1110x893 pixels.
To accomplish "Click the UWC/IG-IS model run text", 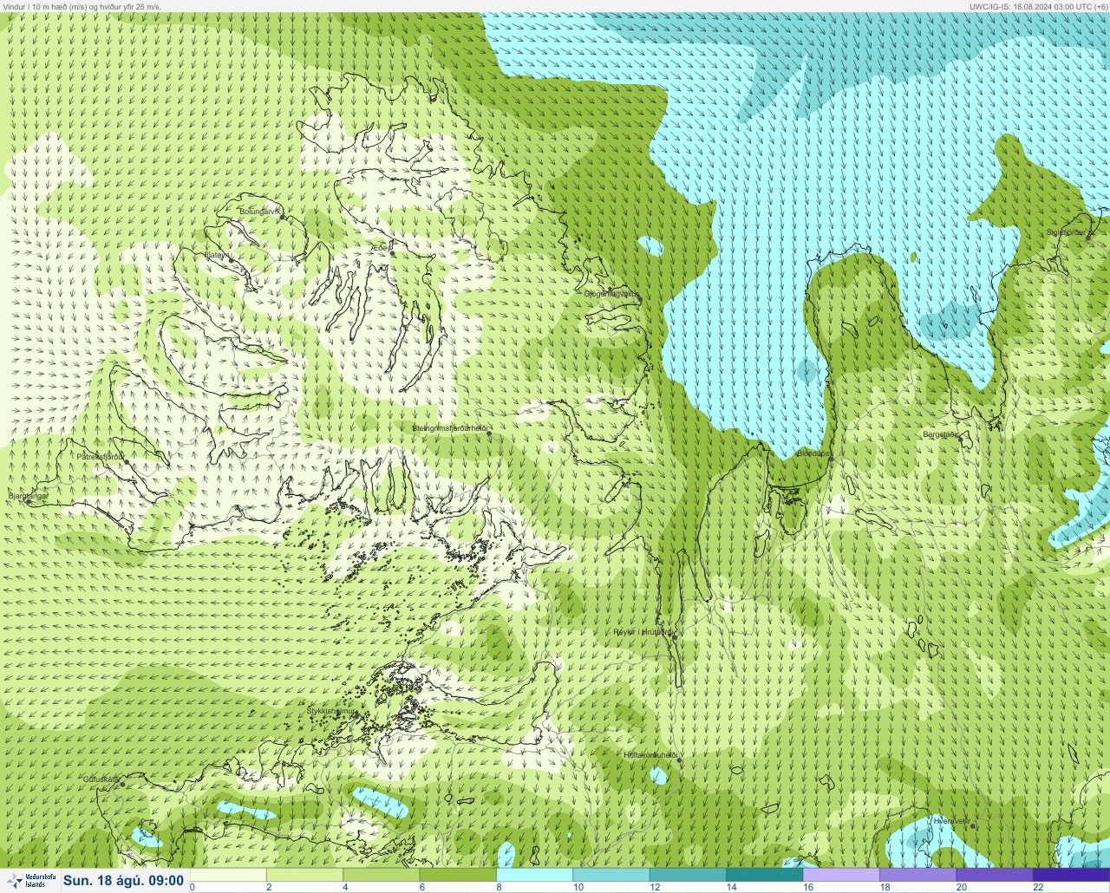I will pyautogui.click(x=1038, y=6).
